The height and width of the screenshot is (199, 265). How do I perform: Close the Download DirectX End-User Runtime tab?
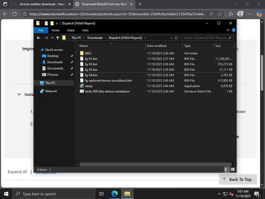(x=131, y=4)
